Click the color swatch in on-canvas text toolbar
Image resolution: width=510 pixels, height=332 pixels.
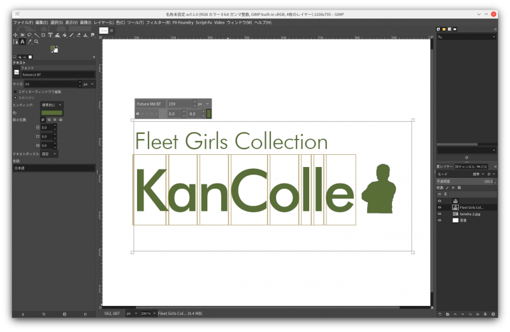pyautogui.click(x=208, y=113)
